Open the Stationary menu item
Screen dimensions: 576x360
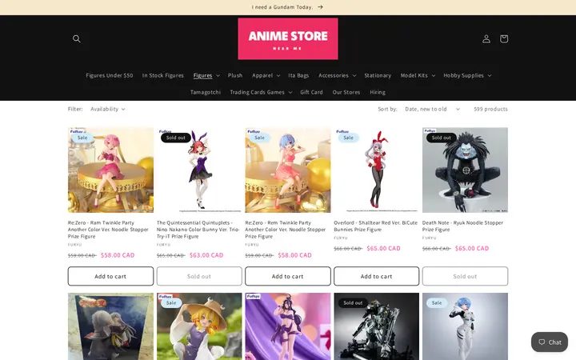tap(378, 75)
